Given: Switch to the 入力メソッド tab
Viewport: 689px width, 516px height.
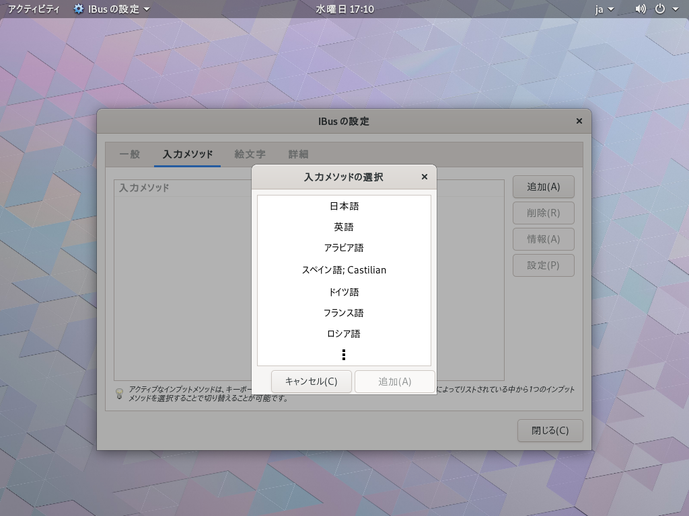Looking at the screenshot, I should click(x=188, y=155).
